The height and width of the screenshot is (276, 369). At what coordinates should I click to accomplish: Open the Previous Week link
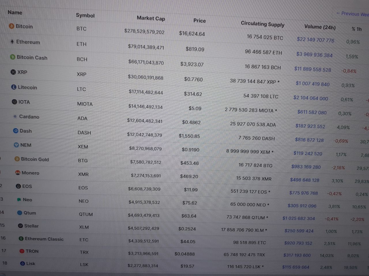[353, 14]
